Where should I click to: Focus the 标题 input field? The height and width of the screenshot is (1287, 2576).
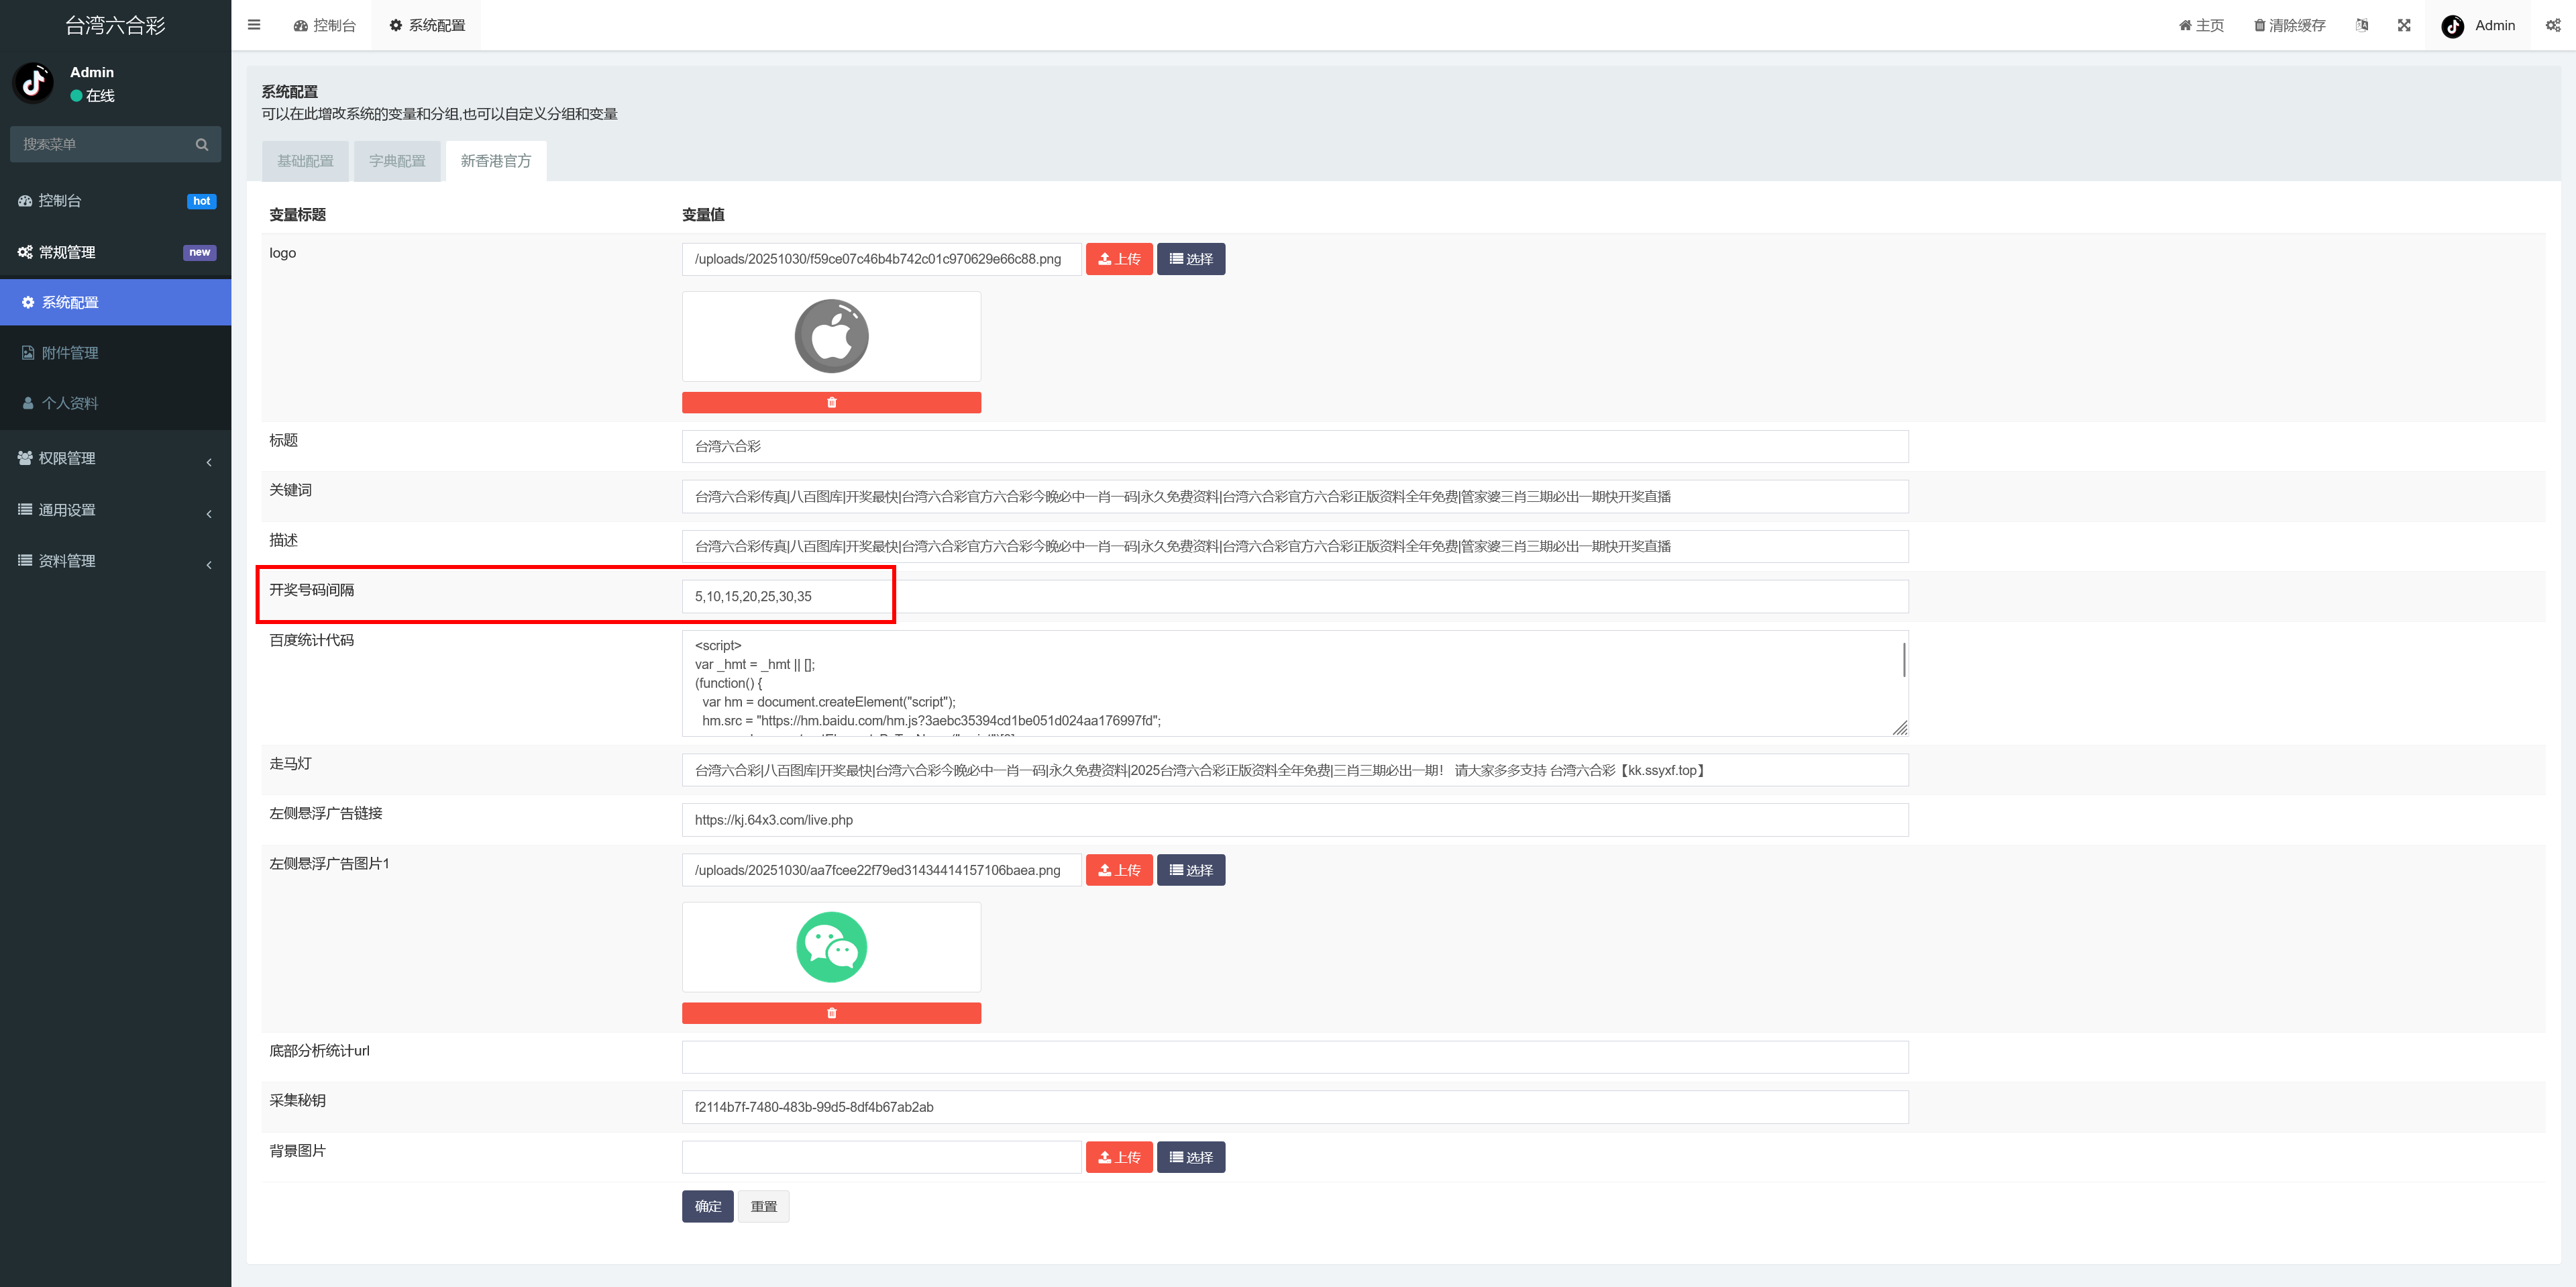coord(1295,446)
